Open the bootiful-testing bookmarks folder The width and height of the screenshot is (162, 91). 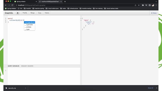pyautogui.click(x=86, y=8)
